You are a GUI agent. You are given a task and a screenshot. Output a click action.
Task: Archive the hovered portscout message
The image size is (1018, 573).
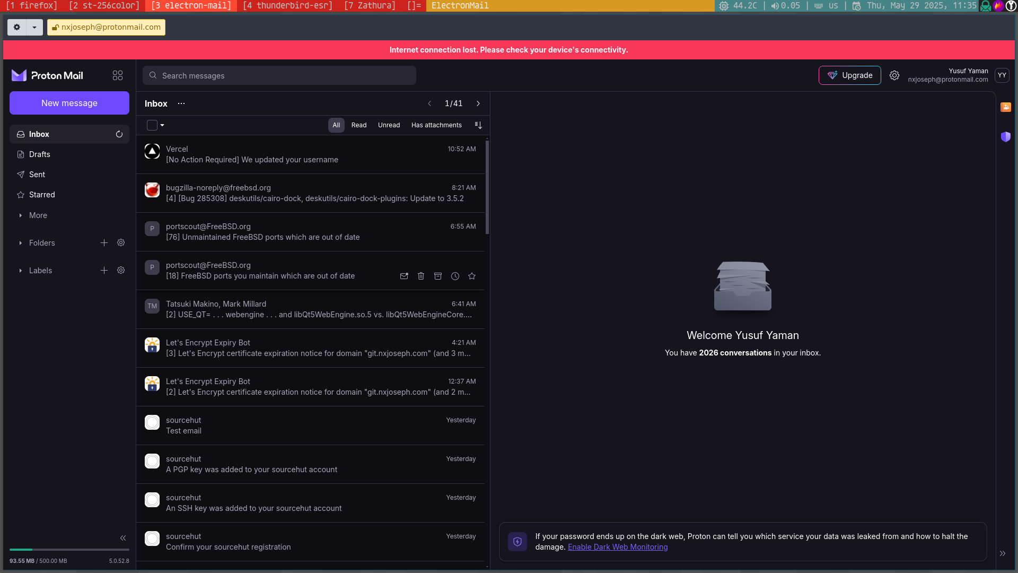[438, 276]
